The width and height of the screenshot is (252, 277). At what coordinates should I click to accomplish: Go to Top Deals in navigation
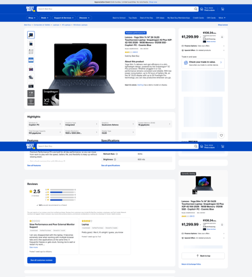click(x=133, y=18)
